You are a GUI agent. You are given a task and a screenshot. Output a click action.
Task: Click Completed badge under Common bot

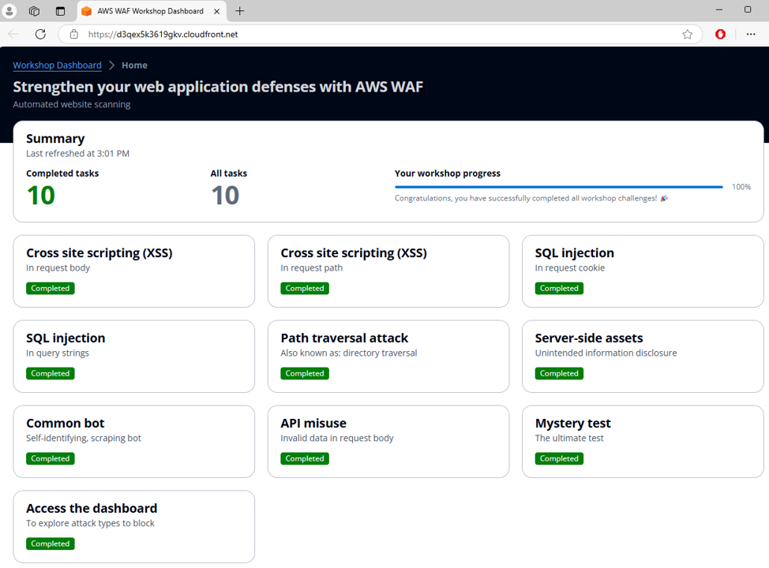point(51,458)
